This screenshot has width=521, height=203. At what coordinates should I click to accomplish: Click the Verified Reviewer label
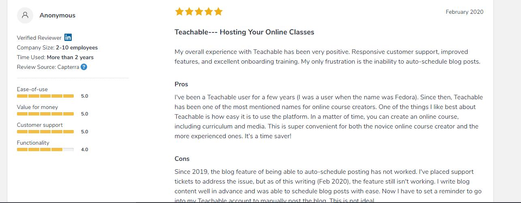[x=39, y=38]
